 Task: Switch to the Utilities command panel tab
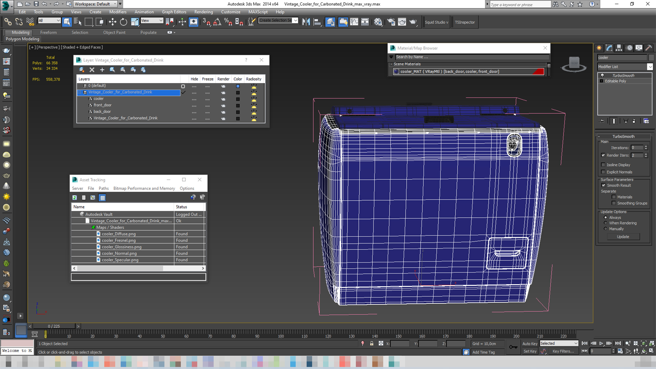649,48
